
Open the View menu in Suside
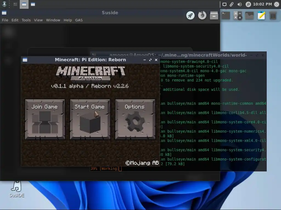(38, 20)
